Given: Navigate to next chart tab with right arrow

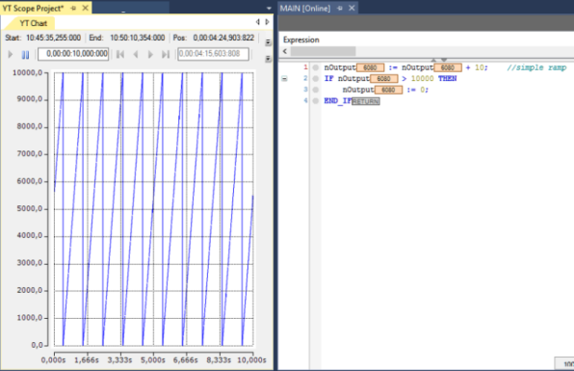Looking at the screenshot, I should pos(267,22).
